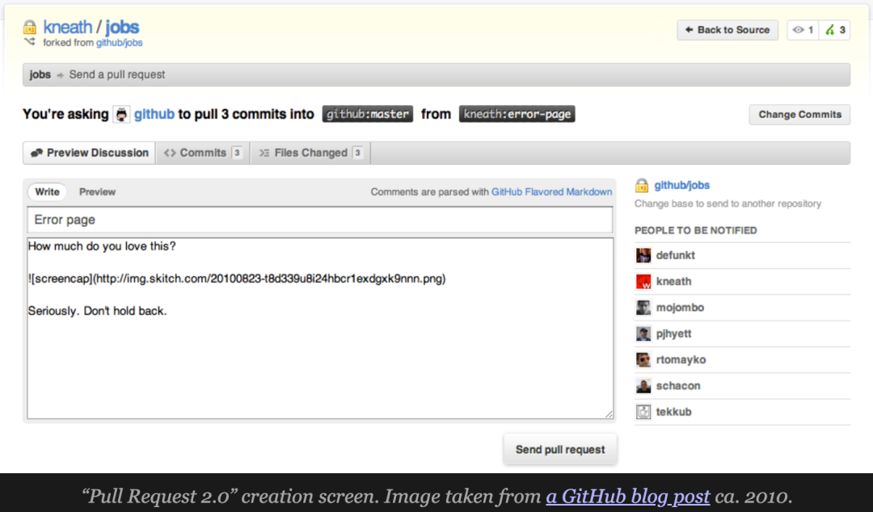
Task: Click the github link in pull request heading
Action: pos(154,114)
